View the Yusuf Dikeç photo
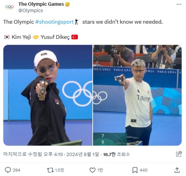Screen dimensions: 186x176 tap(137, 95)
